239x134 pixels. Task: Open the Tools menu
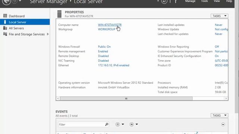click(204, 1)
